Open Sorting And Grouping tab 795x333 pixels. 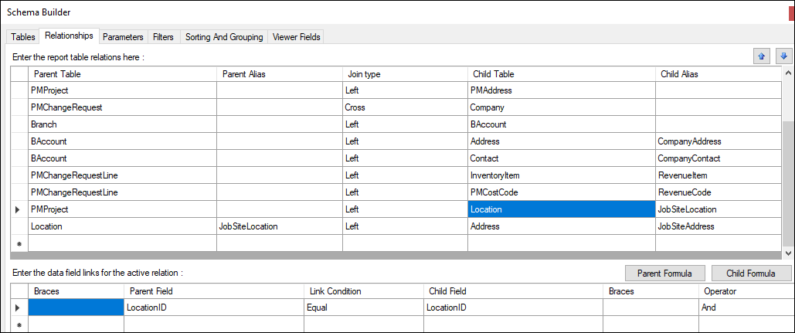coord(224,36)
